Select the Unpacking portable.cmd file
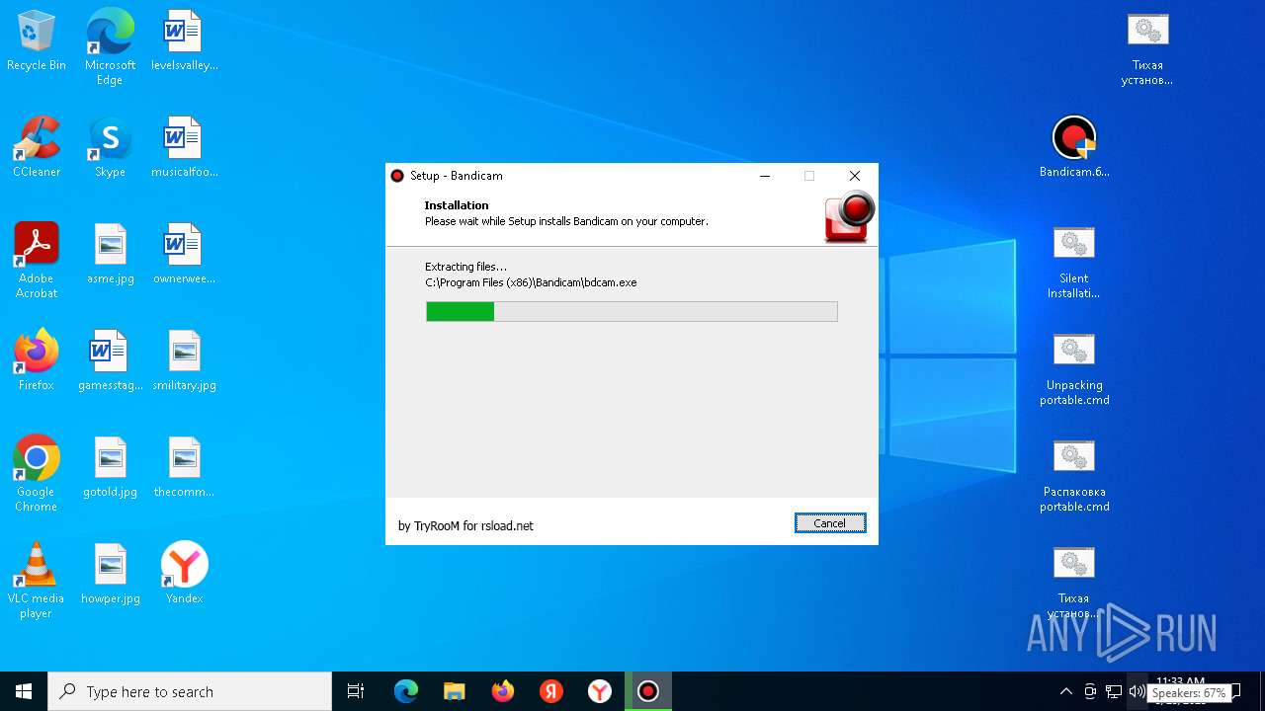The image size is (1265, 711). pos(1074,368)
